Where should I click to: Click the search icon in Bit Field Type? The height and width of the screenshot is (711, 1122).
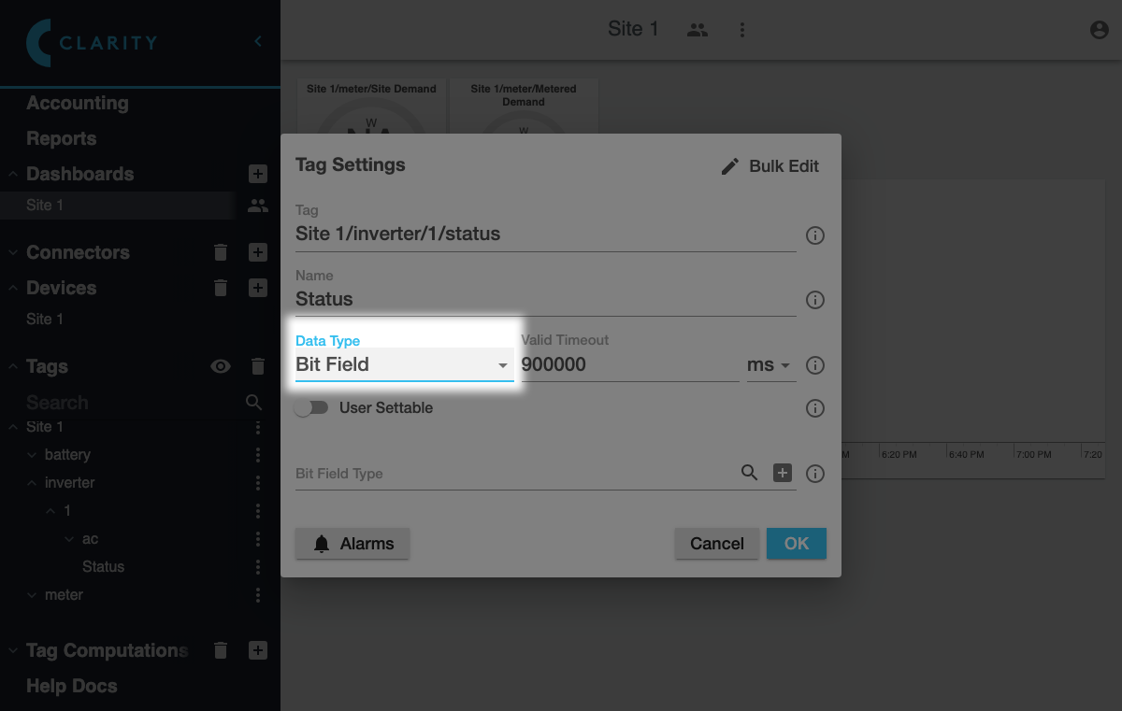749,473
